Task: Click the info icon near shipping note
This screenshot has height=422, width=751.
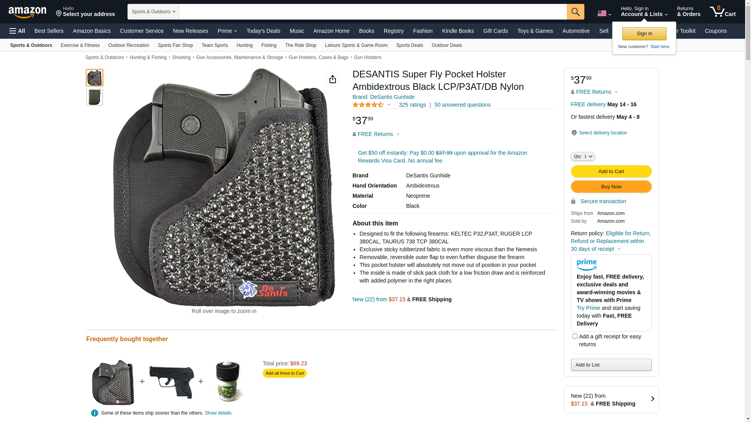Action: click(x=94, y=413)
